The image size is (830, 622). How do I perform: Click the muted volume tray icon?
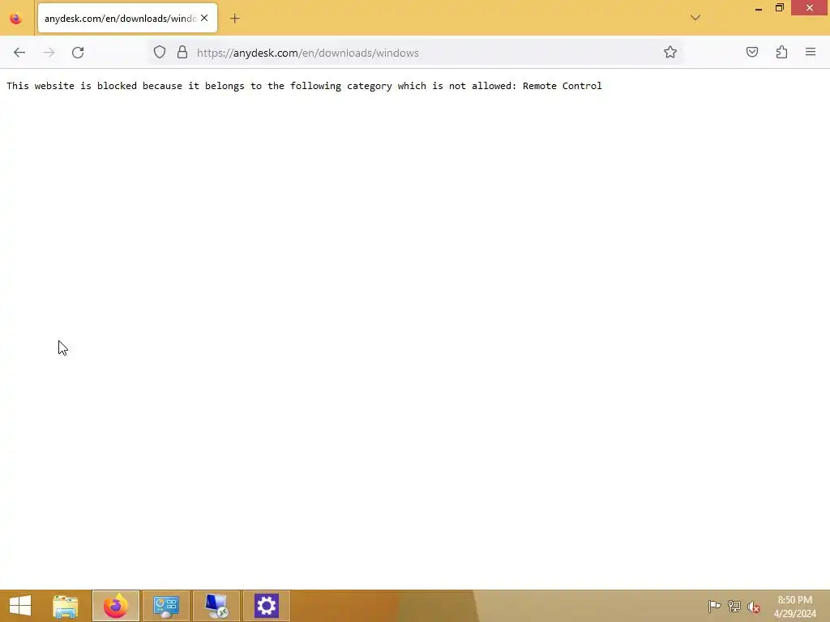tap(754, 607)
